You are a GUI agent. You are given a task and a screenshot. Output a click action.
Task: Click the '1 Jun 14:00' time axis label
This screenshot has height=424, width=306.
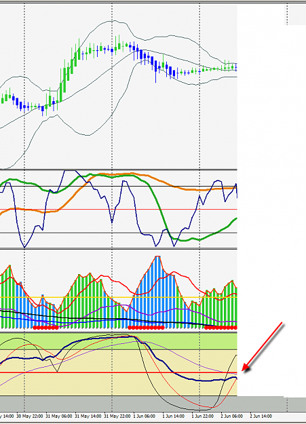tap(174, 416)
